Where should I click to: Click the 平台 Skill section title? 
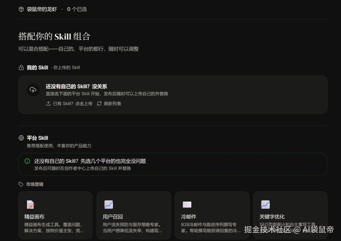tap(37, 138)
